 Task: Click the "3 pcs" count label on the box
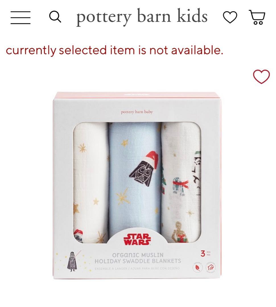point(205,253)
